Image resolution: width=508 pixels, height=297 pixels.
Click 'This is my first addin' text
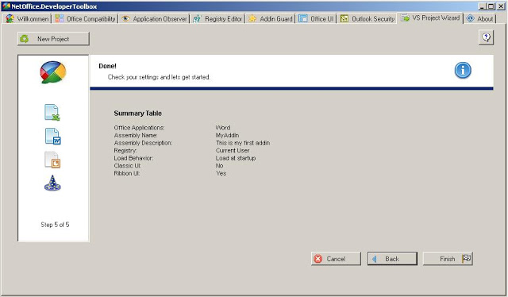[243, 143]
